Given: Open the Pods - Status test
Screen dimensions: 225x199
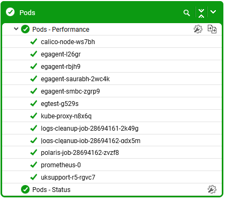Looking at the screenshot, I should click(x=51, y=189).
